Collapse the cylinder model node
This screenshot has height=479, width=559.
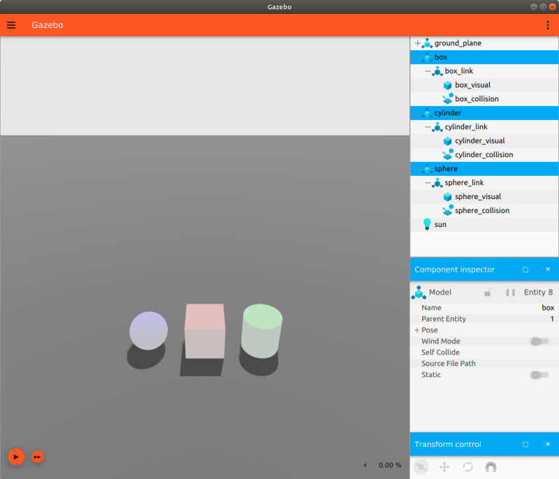[417, 113]
